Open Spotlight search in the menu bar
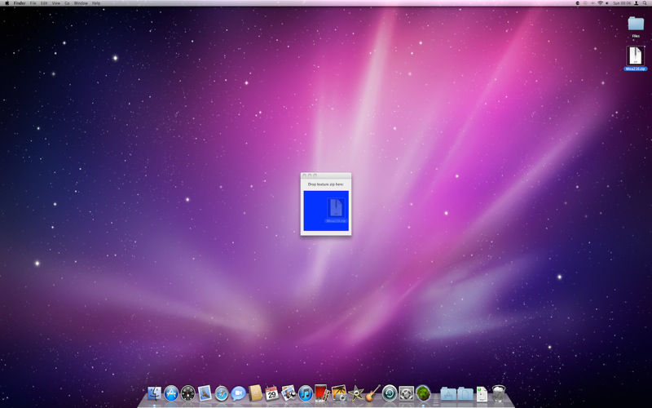The height and width of the screenshot is (408, 652). 645,3
